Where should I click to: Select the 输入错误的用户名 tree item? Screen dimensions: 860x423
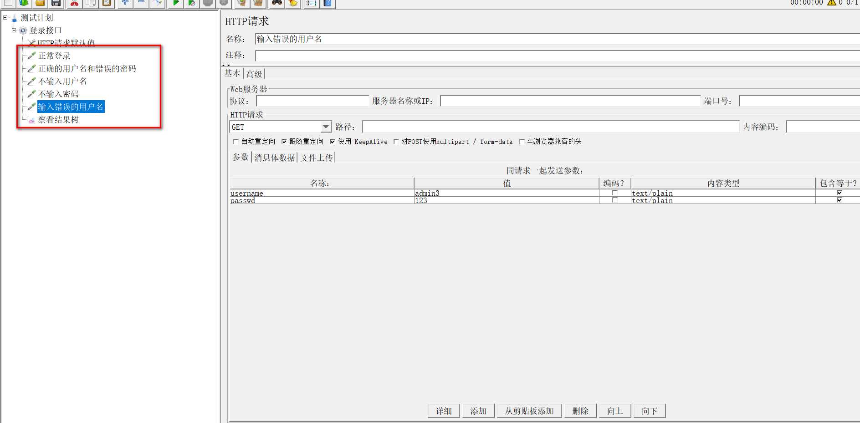[x=71, y=107]
